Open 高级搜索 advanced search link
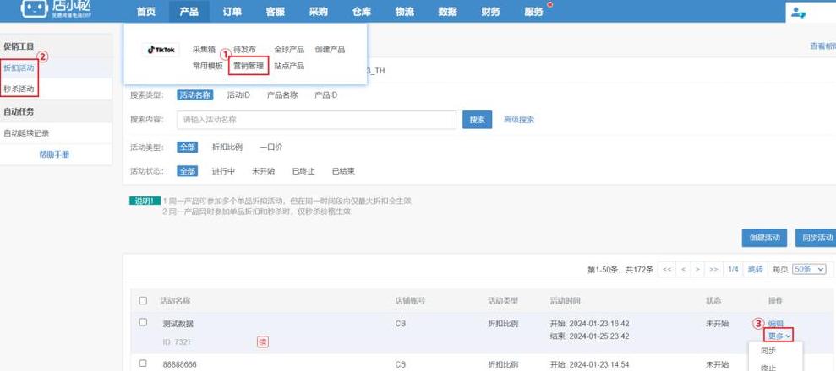The image size is (836, 371). pyautogui.click(x=519, y=120)
